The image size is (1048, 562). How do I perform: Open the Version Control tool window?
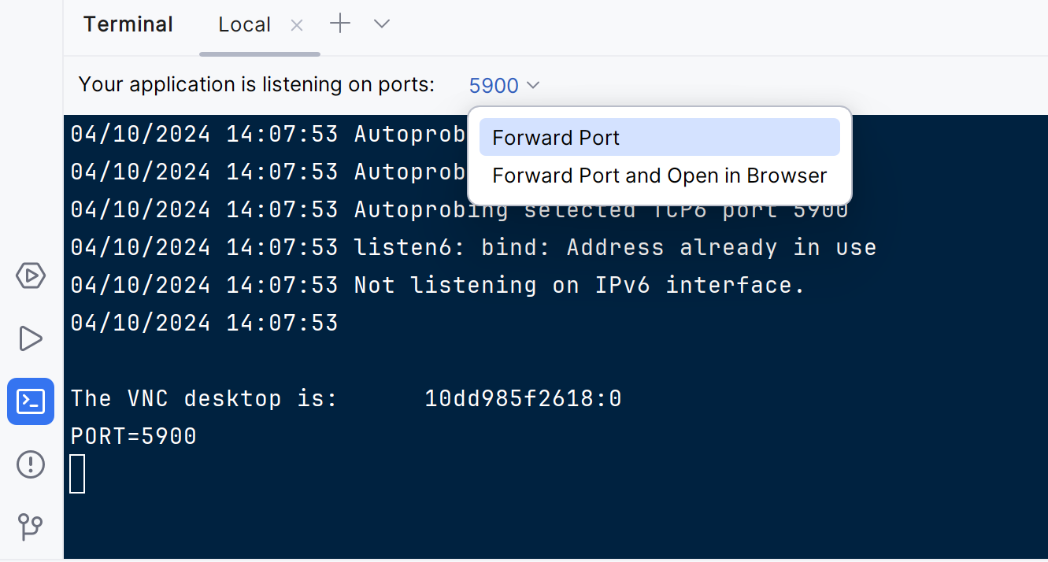coord(30,526)
